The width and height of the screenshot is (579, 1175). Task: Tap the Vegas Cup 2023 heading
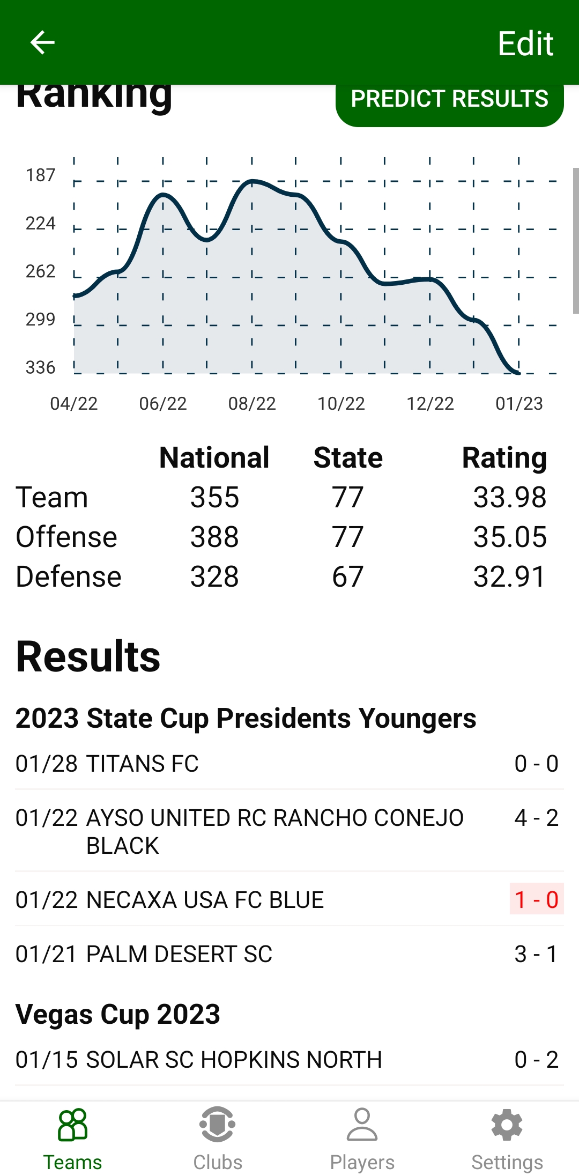[118, 1014]
